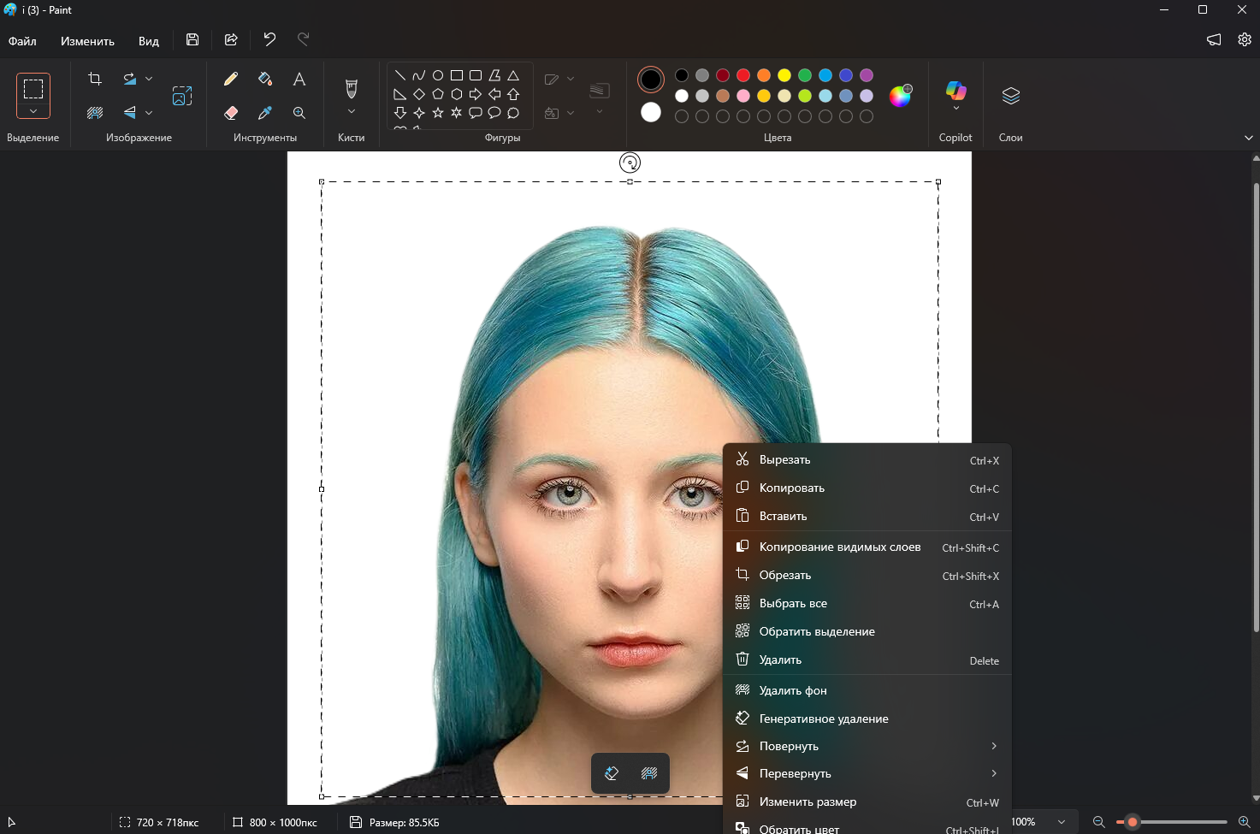Open the Изменить menu
Image resolution: width=1260 pixels, height=834 pixels.
pyautogui.click(x=87, y=41)
